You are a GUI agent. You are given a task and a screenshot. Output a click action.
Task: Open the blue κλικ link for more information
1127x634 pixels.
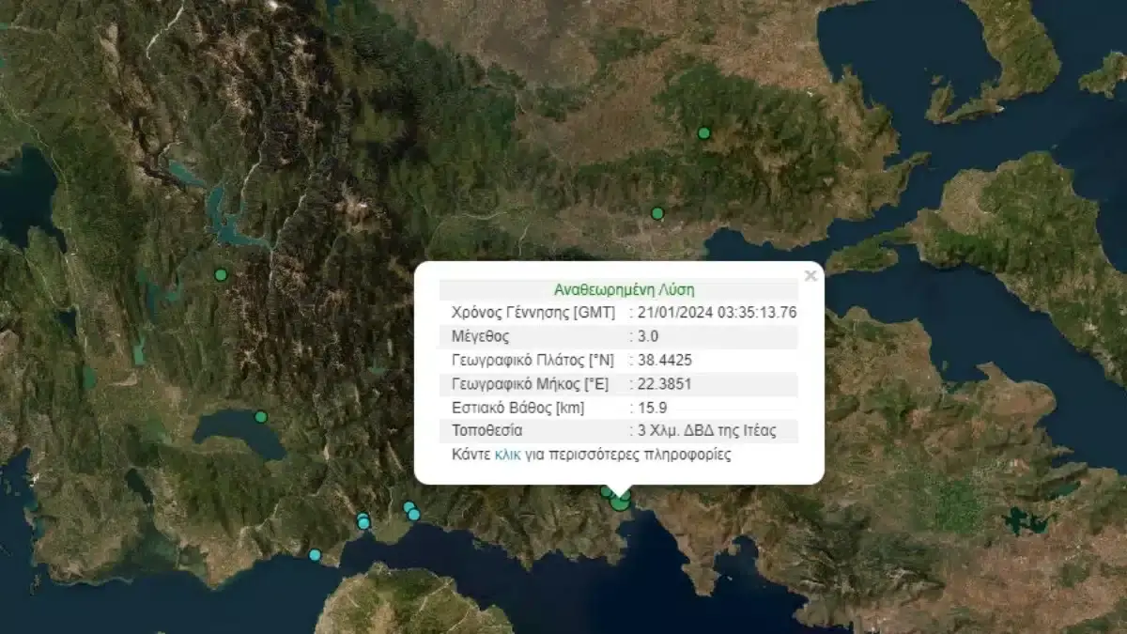507,455
